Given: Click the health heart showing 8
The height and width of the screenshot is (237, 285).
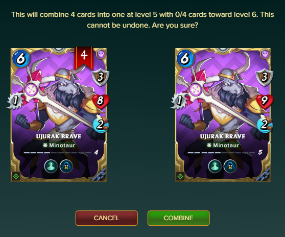Looking at the screenshot, I should [101, 101].
